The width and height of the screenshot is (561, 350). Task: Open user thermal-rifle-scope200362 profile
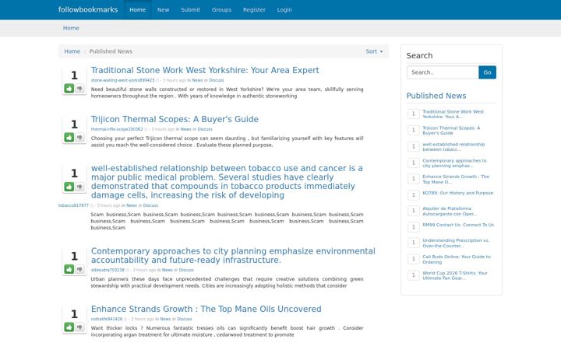click(x=117, y=129)
